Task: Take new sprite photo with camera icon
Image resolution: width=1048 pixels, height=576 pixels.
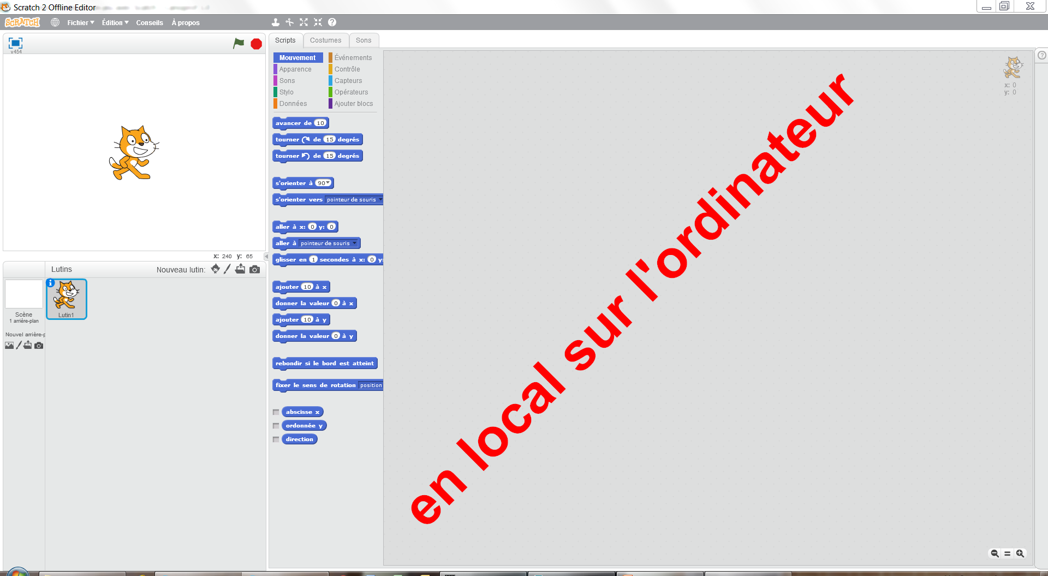Action: pos(255,269)
